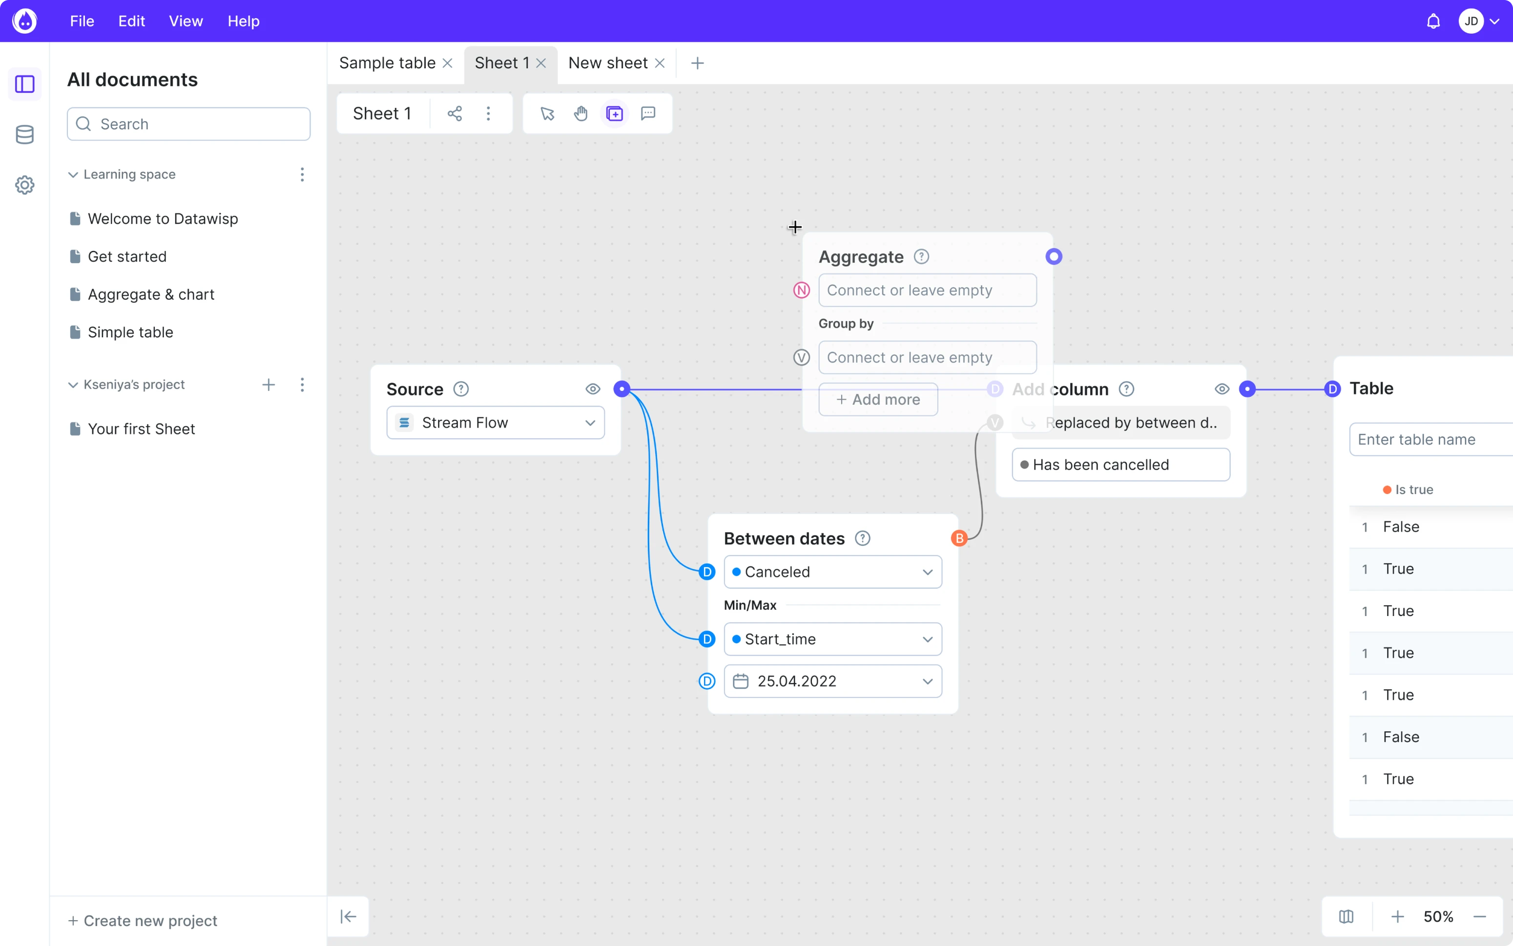Toggle visibility of the Add column node

pyautogui.click(x=1222, y=389)
